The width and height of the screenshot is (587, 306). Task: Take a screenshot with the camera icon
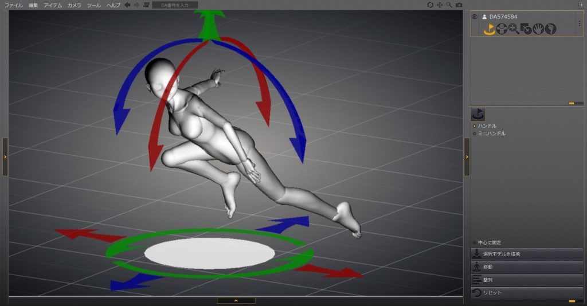[x=459, y=5]
